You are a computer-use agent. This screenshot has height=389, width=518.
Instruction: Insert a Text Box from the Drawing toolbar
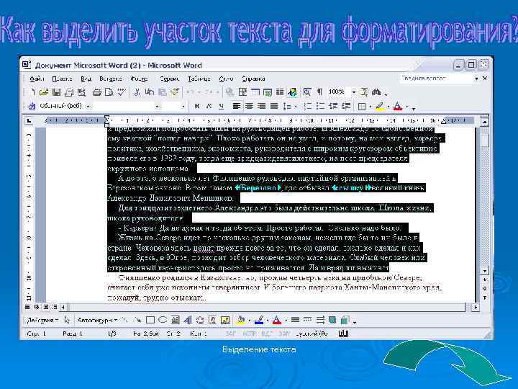[x=175, y=320]
